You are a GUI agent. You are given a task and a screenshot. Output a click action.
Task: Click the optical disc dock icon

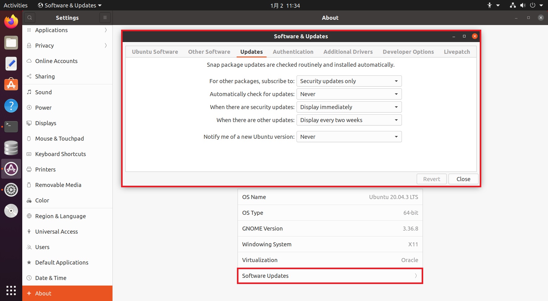click(x=11, y=211)
